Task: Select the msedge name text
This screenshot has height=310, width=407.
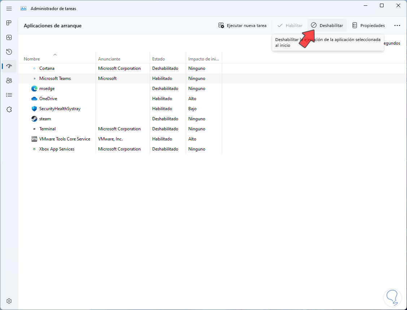Action: pos(47,89)
